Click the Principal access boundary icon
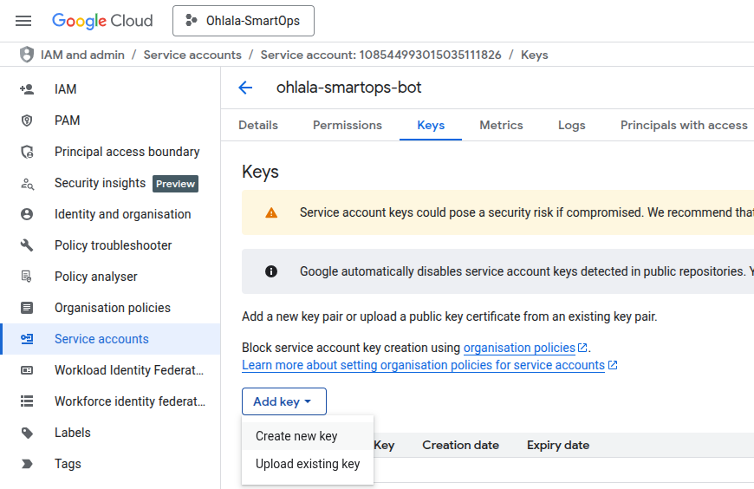The width and height of the screenshot is (754, 489). (27, 152)
